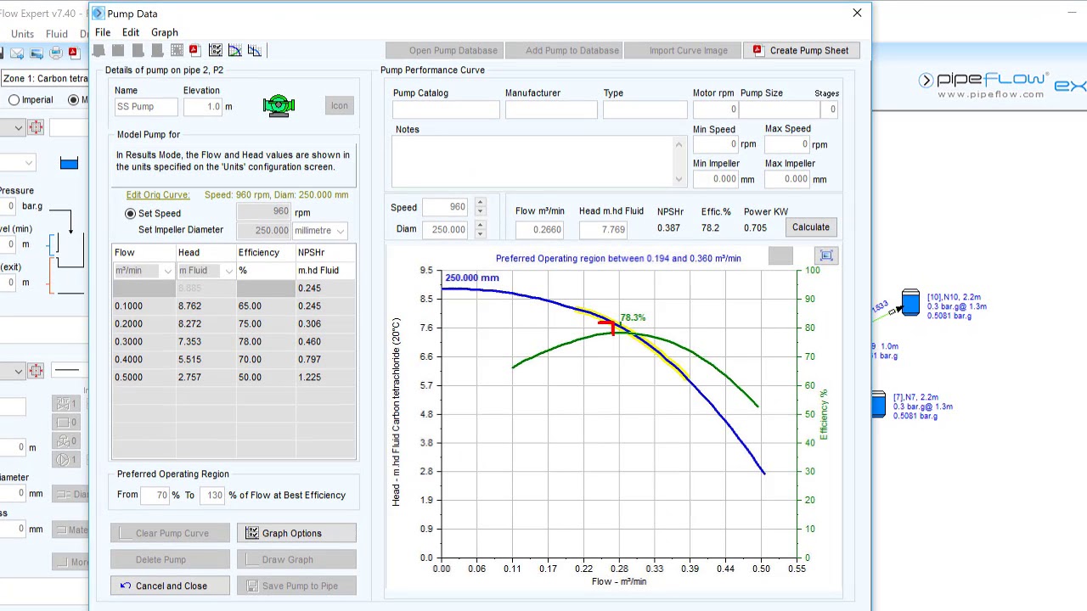Click the grey color swatch above the chart
1087x611 pixels.
780,255
